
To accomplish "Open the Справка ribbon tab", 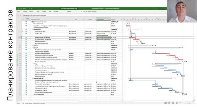I will click(x=56, y=11).
